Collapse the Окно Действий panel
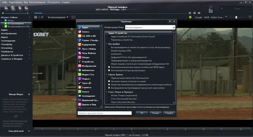This screenshot has width=253, height=137. (29, 131)
